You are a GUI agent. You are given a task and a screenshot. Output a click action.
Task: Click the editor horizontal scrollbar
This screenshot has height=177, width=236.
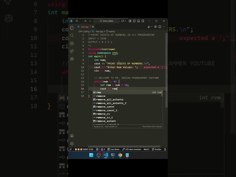click(x=124, y=146)
